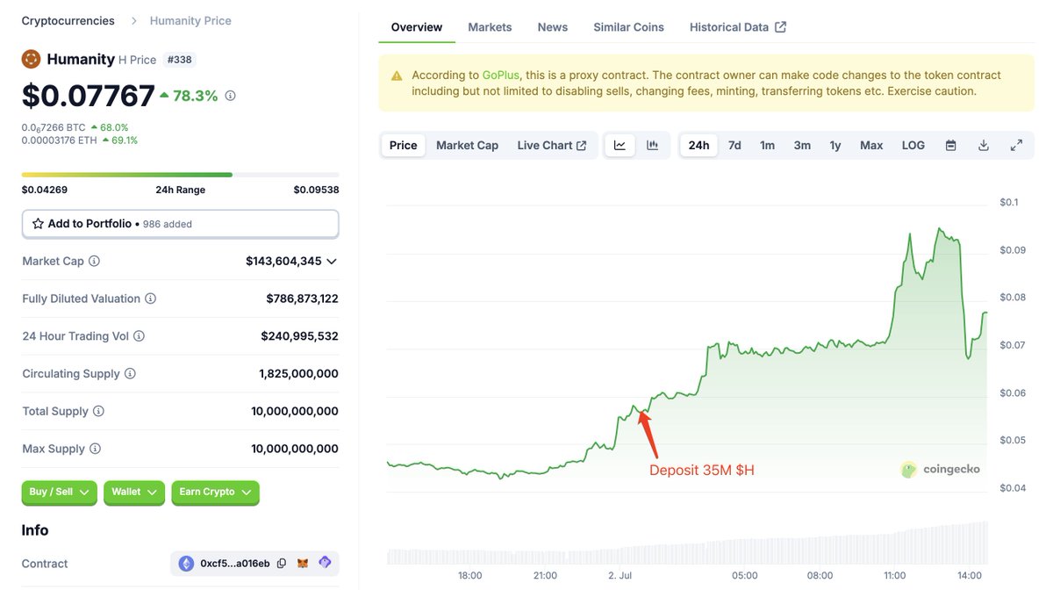
Task: Click the $240,995,532 trading volume value
Action: coord(299,336)
